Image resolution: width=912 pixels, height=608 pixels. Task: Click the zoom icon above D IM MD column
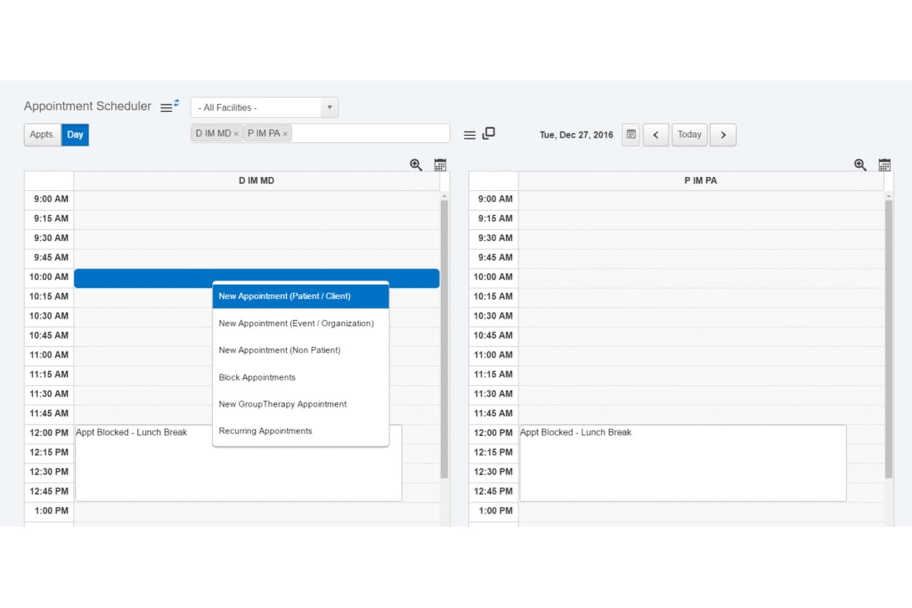tap(416, 164)
